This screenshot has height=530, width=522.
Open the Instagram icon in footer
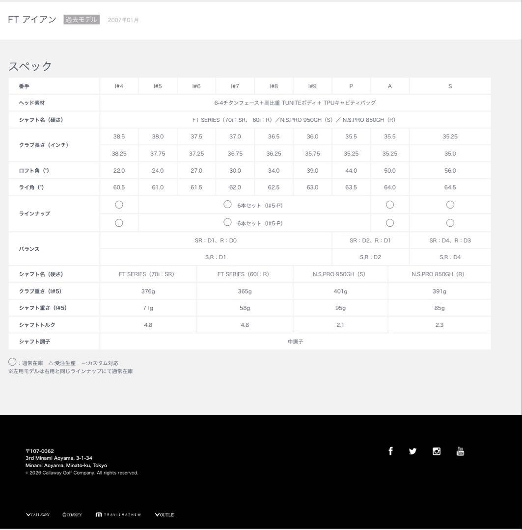pos(437,451)
